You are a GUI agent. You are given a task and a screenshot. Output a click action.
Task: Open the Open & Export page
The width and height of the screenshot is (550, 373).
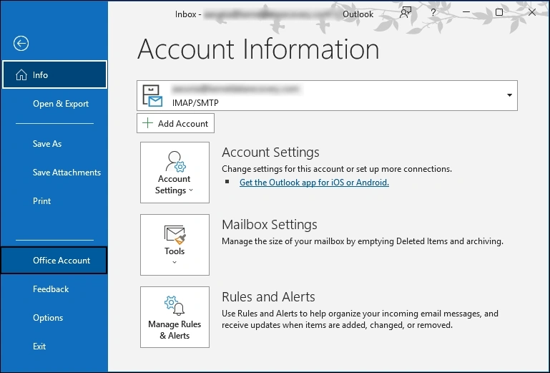tap(61, 104)
